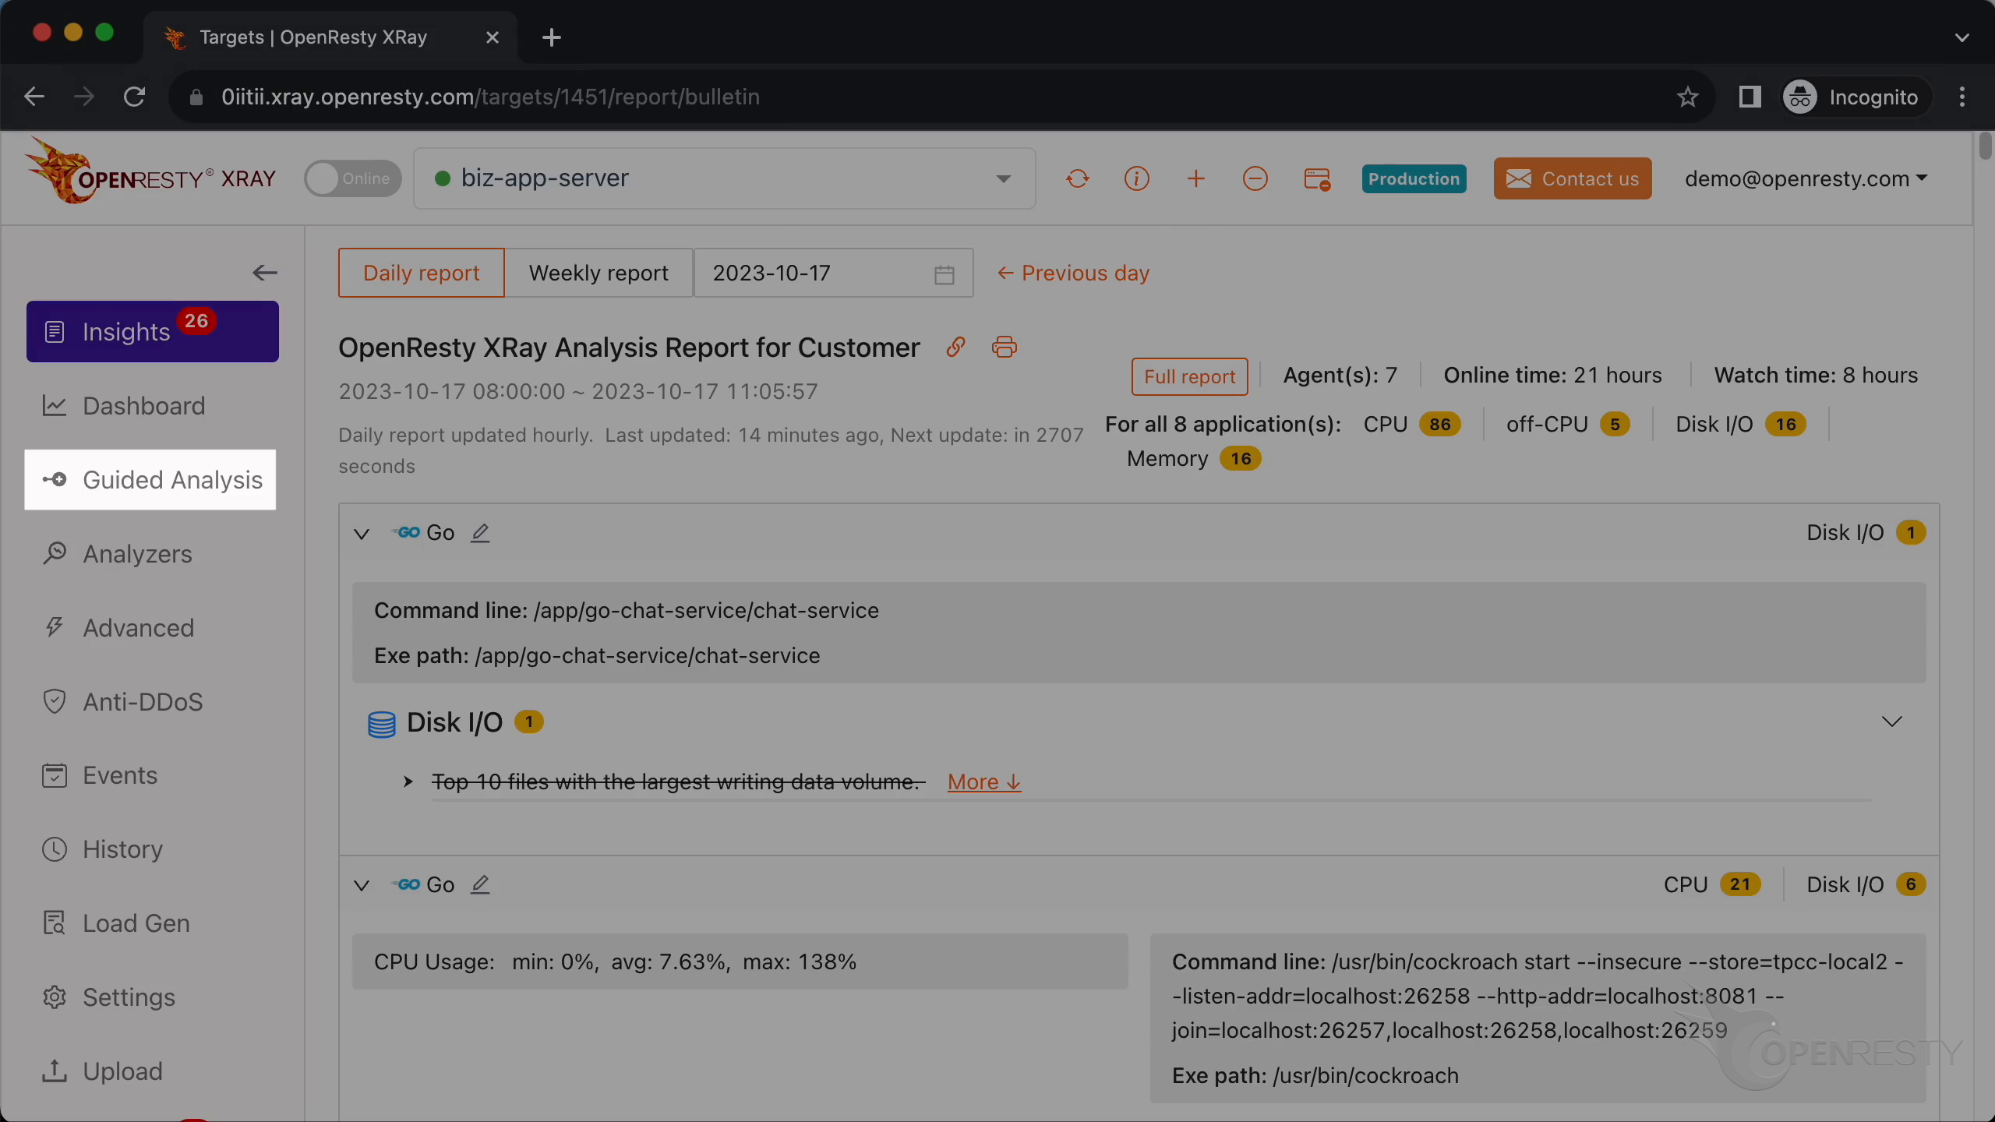
Task: Click the browser back arrow
Action: pos(34,97)
